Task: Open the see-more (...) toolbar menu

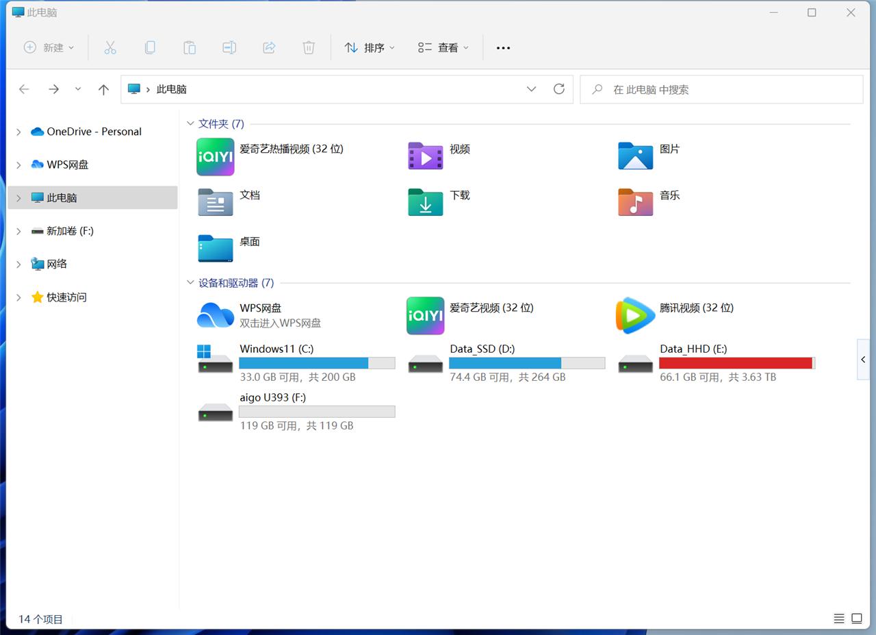Action: tap(503, 47)
